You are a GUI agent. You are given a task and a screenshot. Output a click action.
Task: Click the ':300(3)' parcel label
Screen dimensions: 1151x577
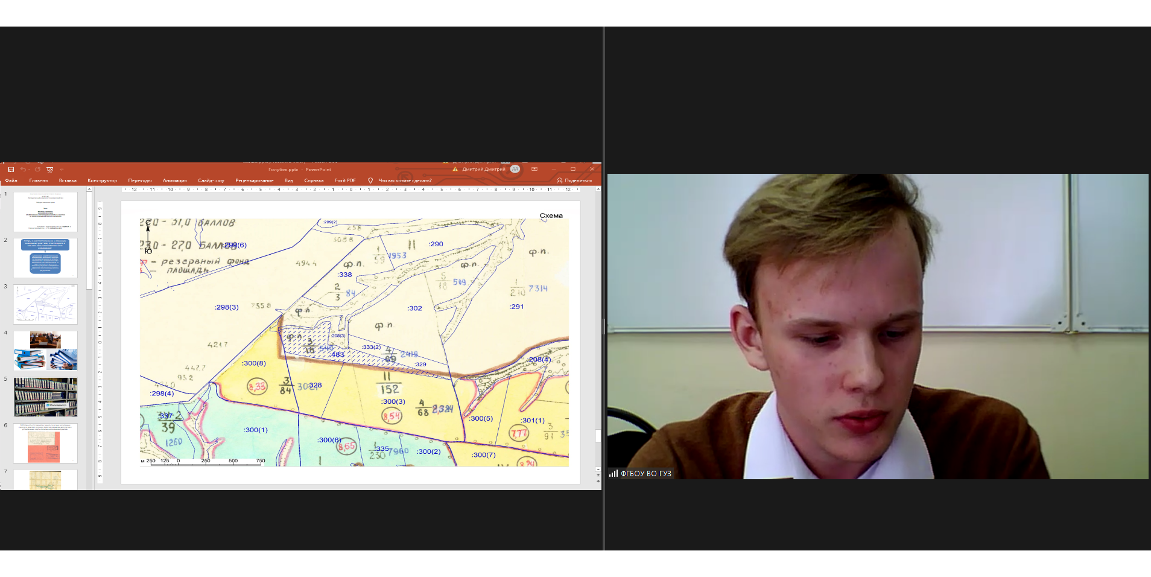pyautogui.click(x=393, y=401)
